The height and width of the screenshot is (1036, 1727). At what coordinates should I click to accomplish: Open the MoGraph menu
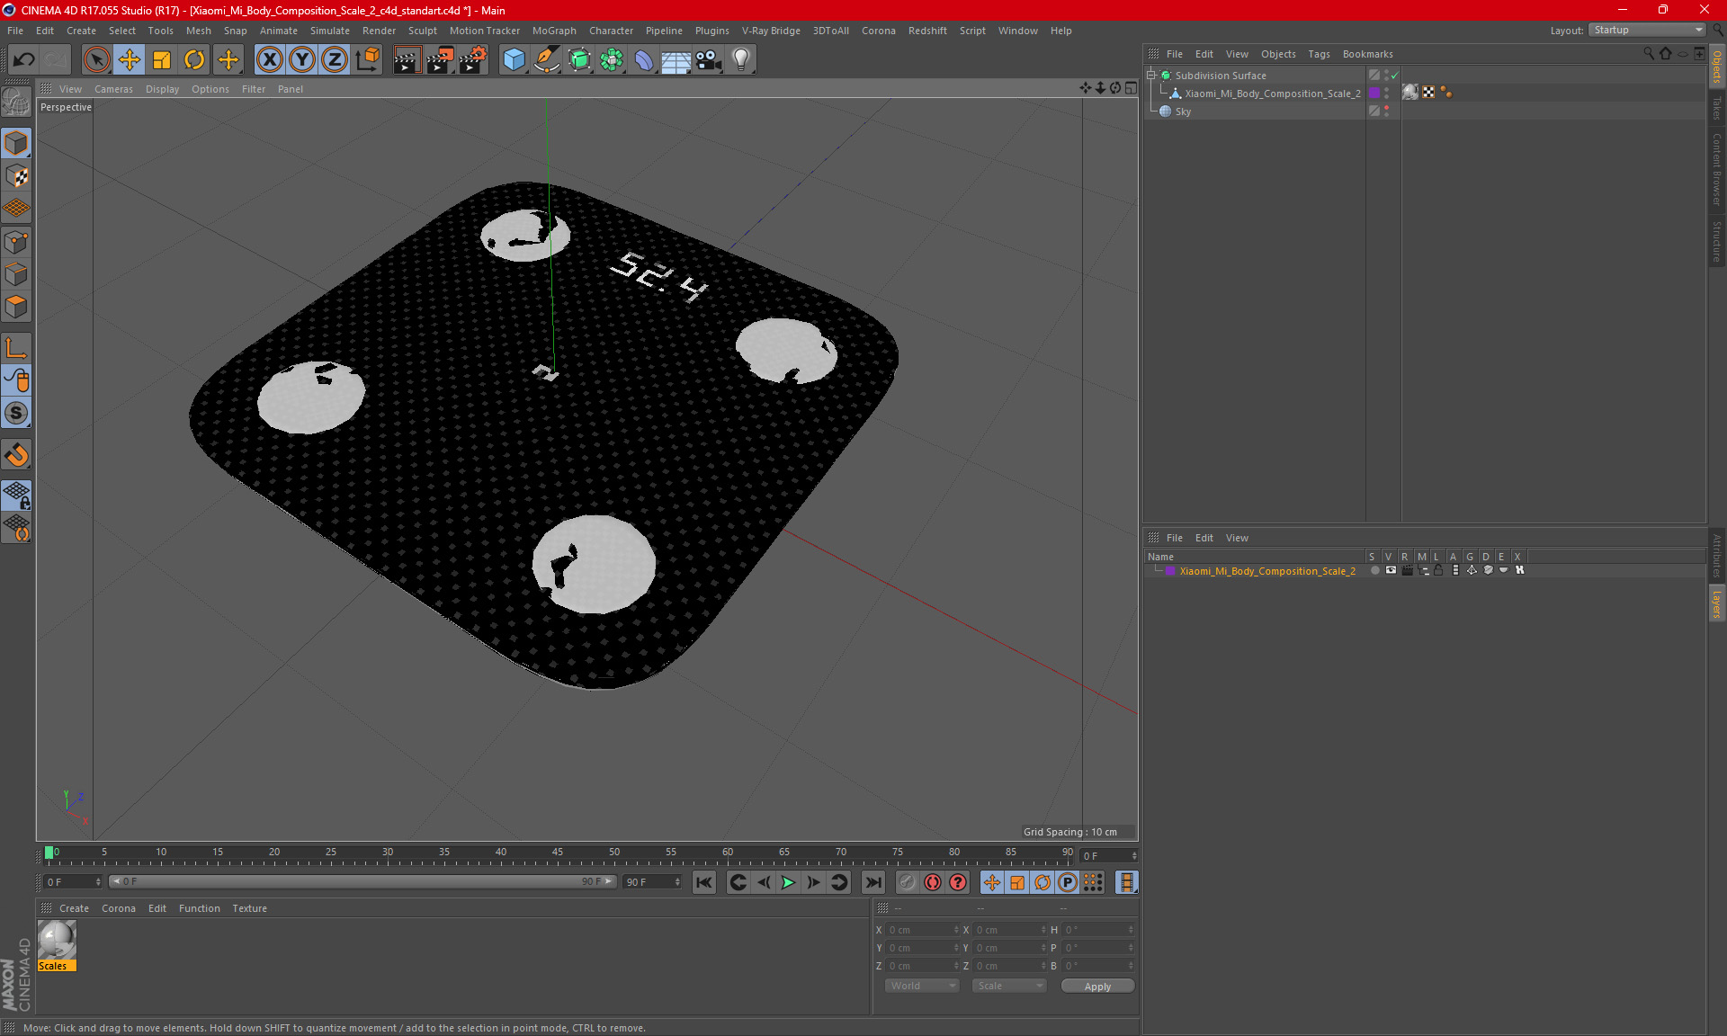tap(554, 31)
